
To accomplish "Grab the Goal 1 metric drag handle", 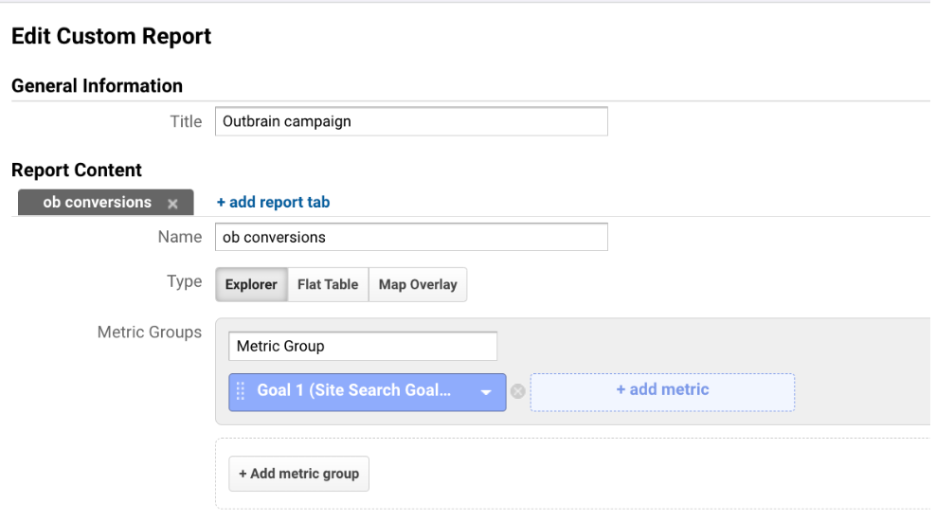I will coord(241,390).
